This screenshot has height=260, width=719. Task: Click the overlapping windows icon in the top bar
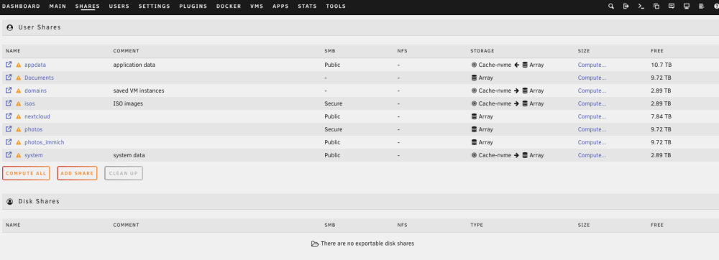click(x=656, y=6)
